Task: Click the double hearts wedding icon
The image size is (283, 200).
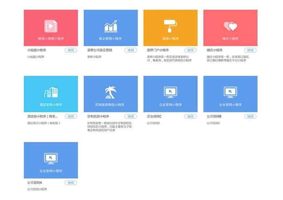Action: (230, 26)
